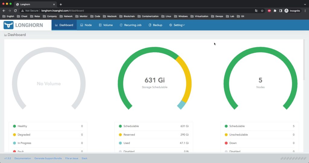Open a new browser tab

61,4
